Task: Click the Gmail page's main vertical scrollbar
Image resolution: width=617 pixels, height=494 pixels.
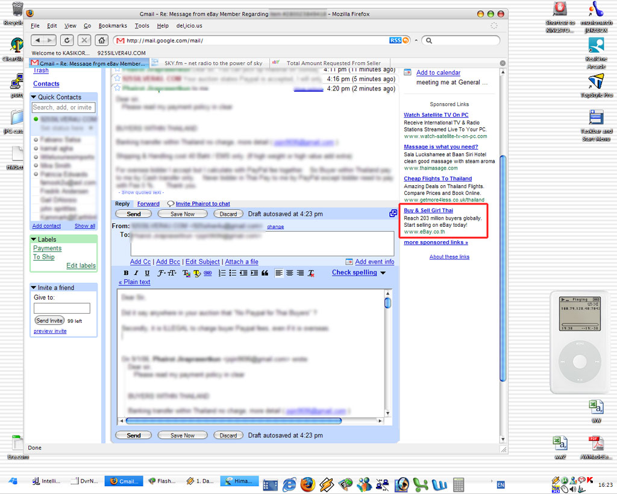Action: [x=503, y=268]
